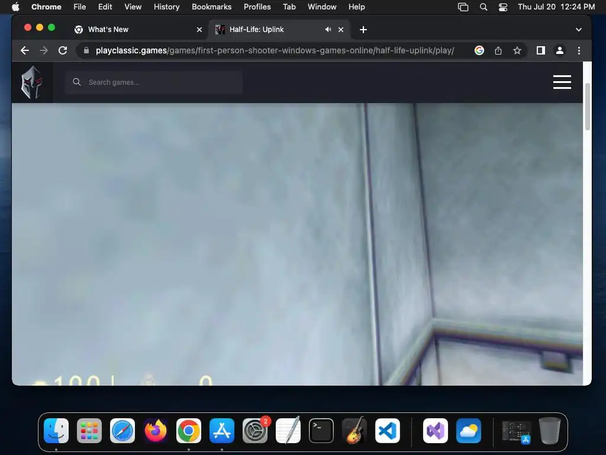Toggle the Chrome side panel

pyautogui.click(x=541, y=50)
